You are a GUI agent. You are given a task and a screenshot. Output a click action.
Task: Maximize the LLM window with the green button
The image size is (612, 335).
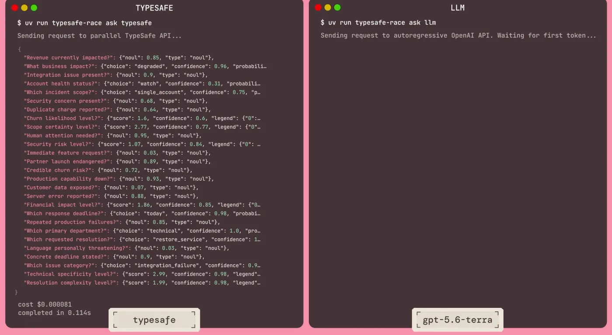(337, 7)
